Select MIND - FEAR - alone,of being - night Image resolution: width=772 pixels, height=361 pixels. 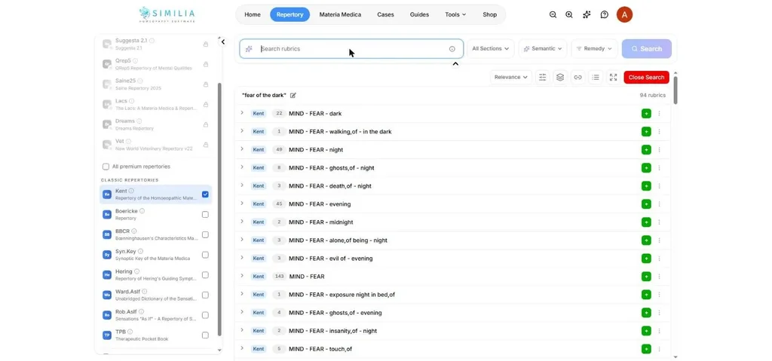339,240
